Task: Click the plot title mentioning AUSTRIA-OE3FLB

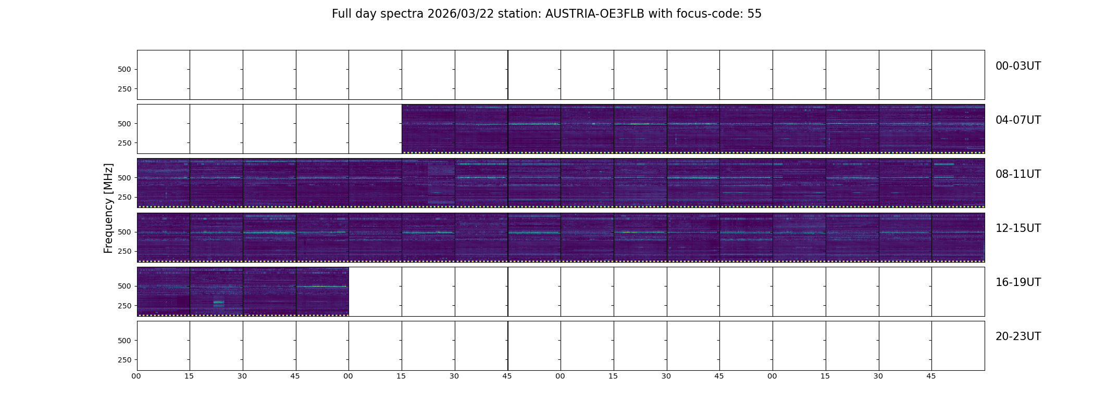Action: point(546,14)
